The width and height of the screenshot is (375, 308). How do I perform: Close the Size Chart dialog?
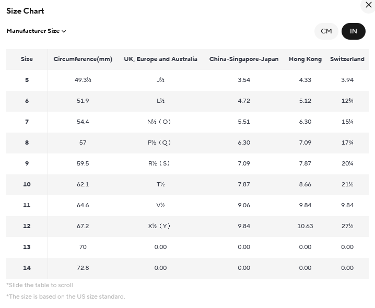pyautogui.click(x=369, y=5)
